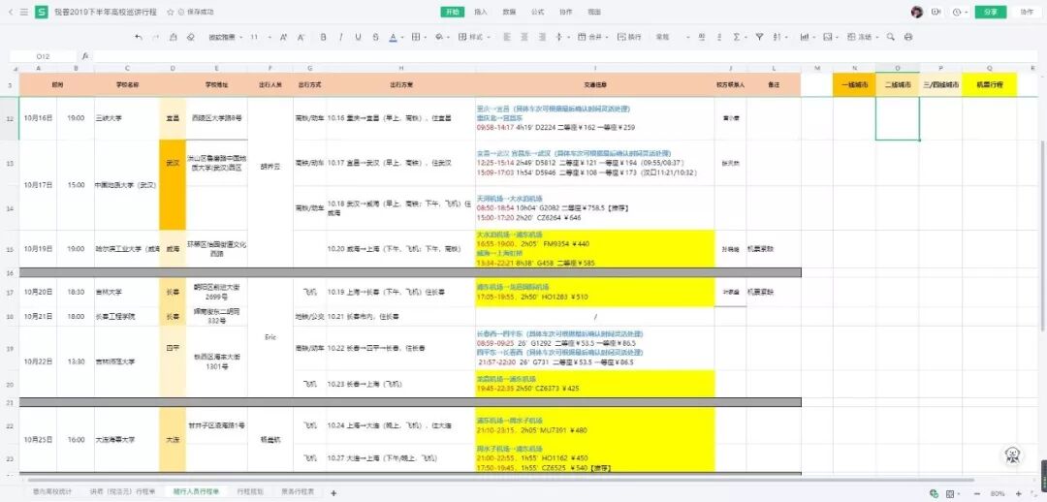Click the green 分享 share button

tap(990, 12)
